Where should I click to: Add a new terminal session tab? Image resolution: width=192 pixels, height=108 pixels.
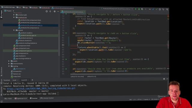point(32,80)
